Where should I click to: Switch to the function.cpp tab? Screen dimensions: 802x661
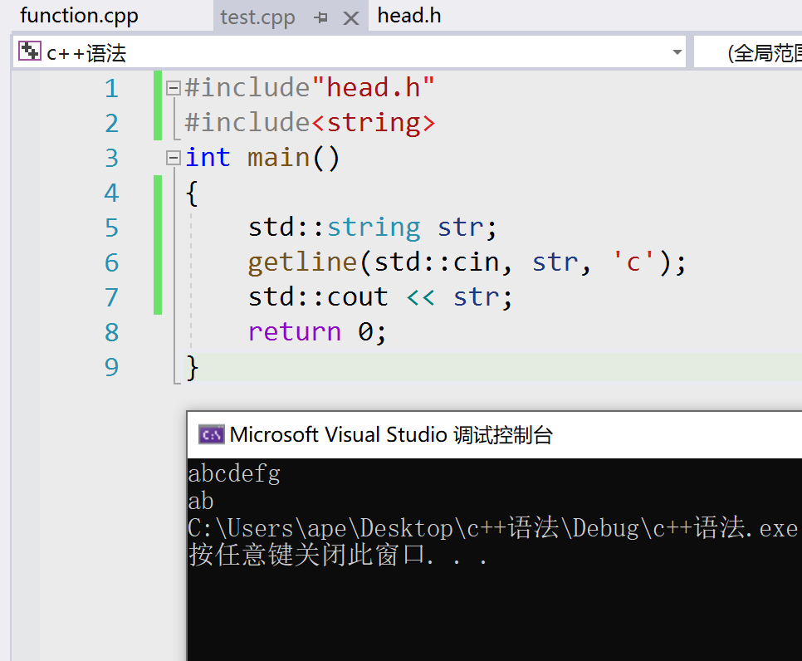coord(79,16)
